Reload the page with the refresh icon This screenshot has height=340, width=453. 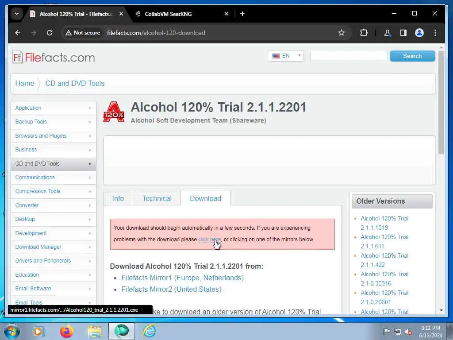[50, 33]
